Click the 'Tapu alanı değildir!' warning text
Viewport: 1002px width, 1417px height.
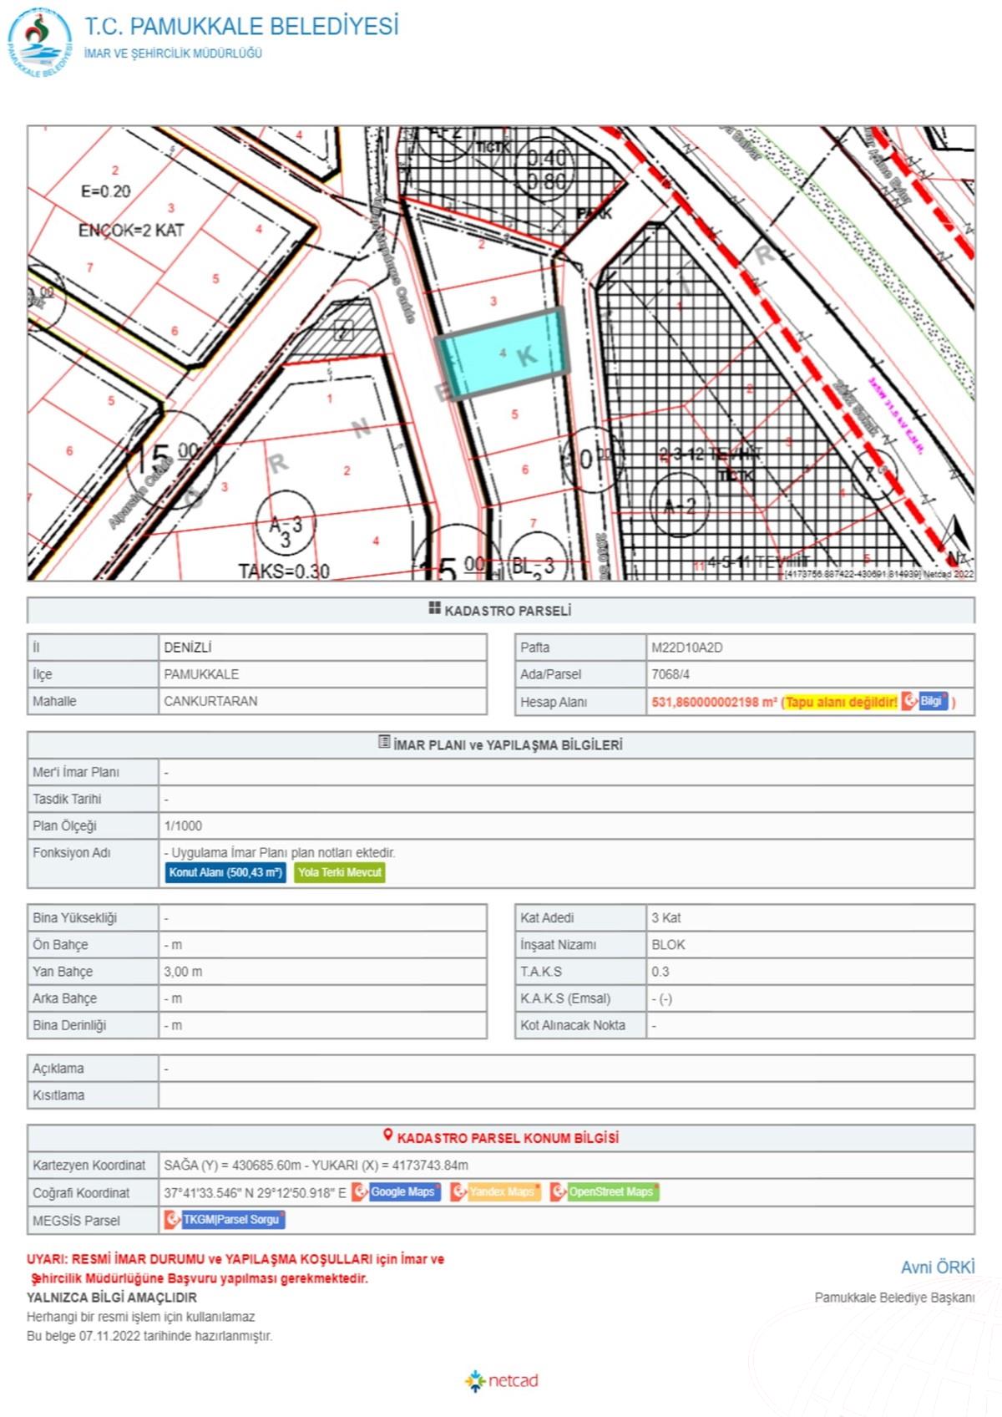(841, 702)
